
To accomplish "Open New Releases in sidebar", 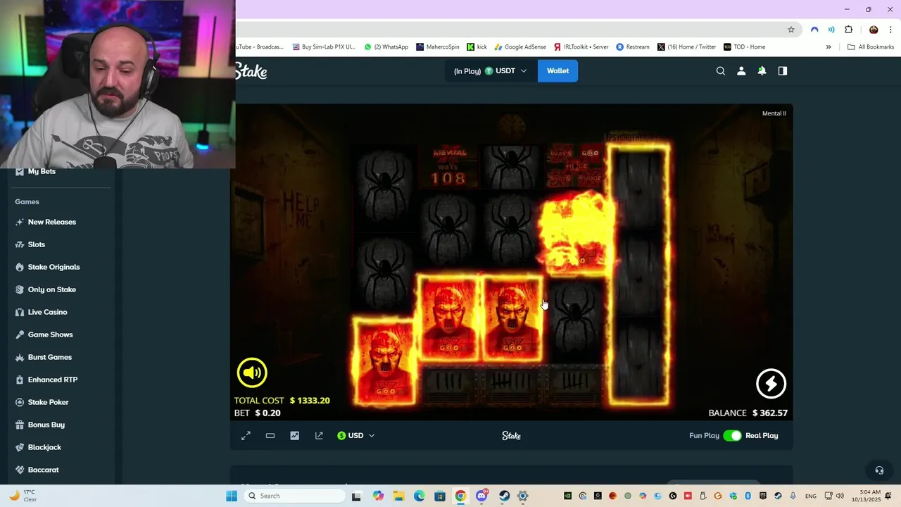I will click(52, 222).
